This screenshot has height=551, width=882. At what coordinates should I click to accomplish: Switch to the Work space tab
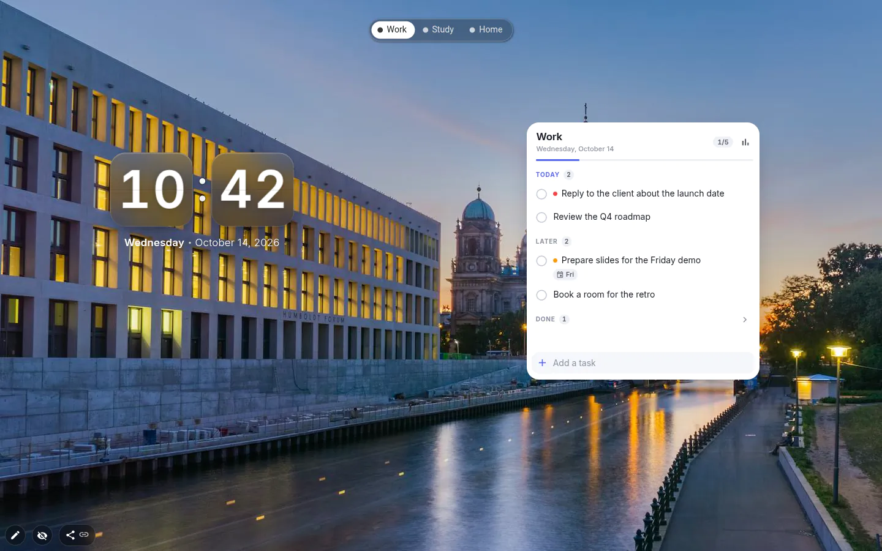(393, 29)
